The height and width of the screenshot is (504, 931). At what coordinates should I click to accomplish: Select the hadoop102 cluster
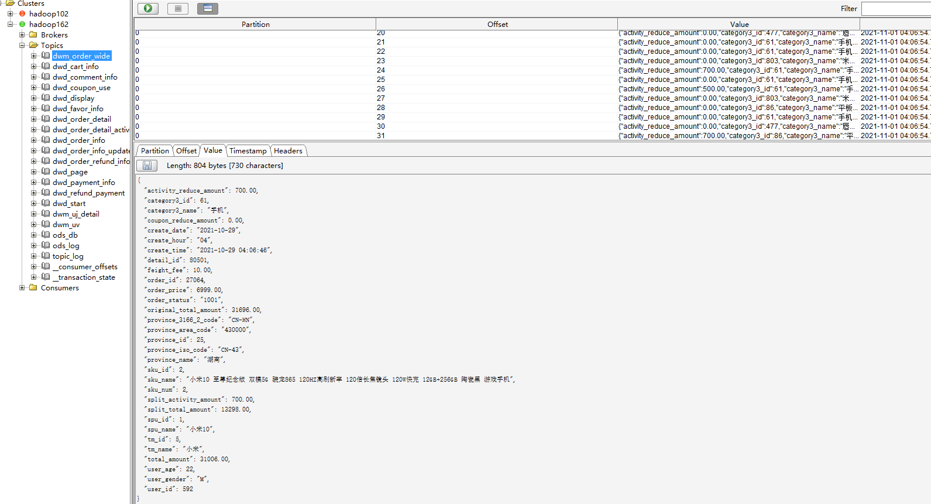tap(49, 13)
